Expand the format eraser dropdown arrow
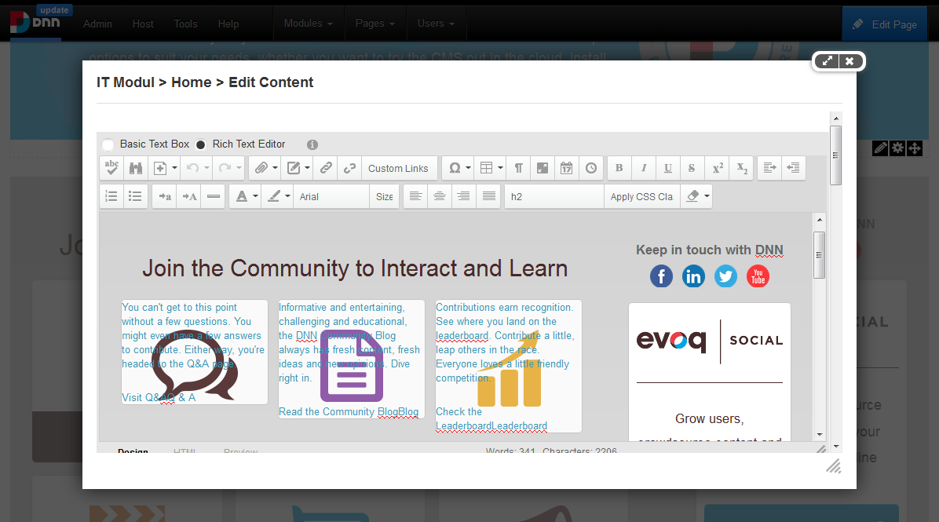 [707, 196]
